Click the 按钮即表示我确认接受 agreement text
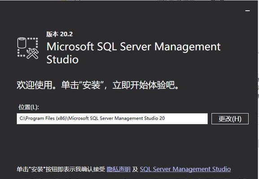Screen dimensions: 259x179 pos(75,169)
